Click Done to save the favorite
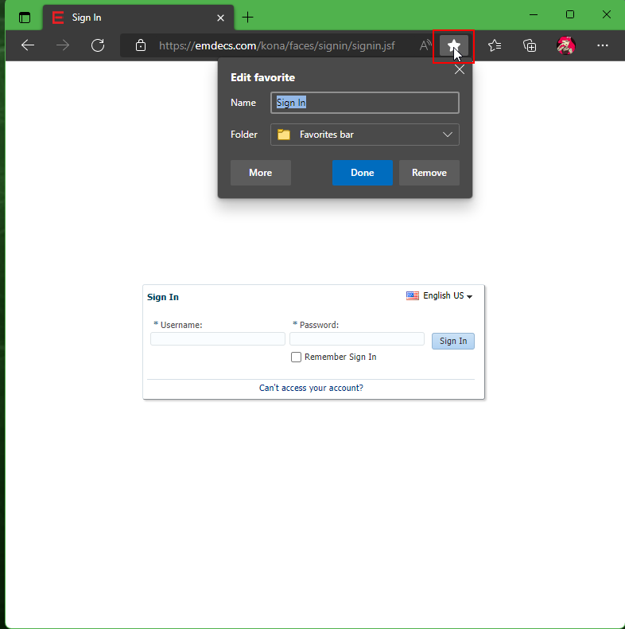 point(362,173)
